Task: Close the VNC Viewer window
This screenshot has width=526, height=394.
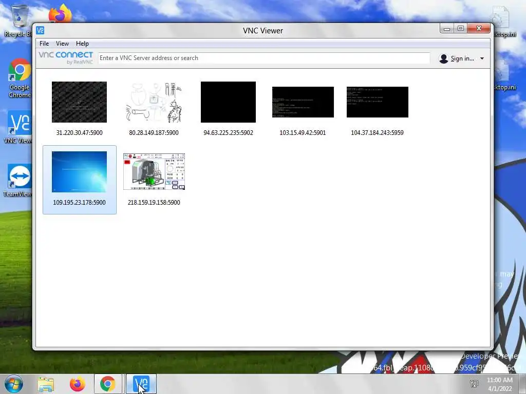Action: 479,29
